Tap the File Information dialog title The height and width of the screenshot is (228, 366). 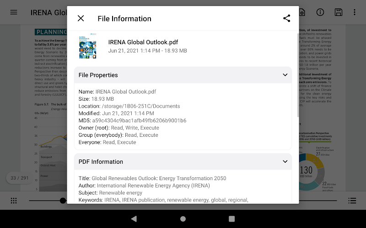[124, 19]
